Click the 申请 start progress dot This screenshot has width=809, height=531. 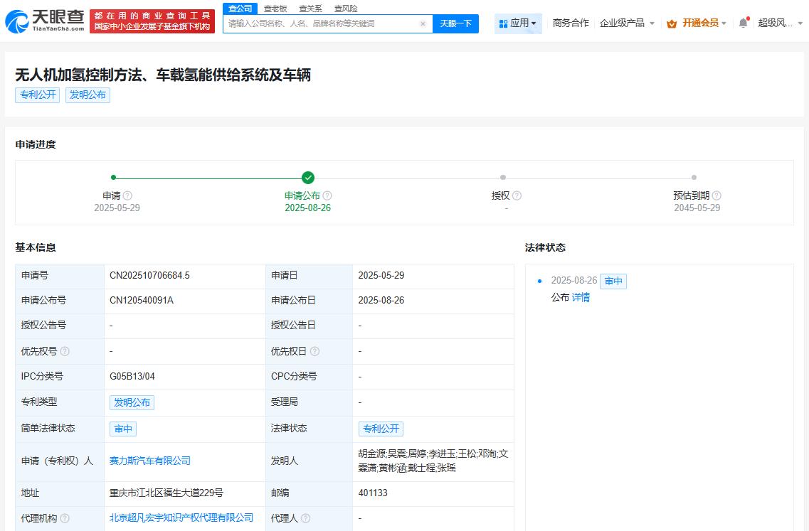114,177
